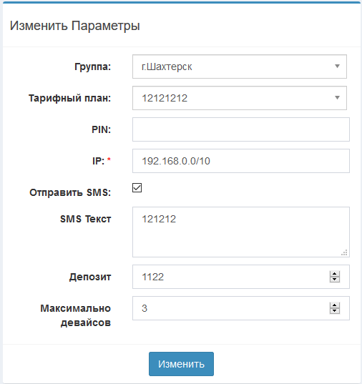Click the Изменить Параметры heading
The height and width of the screenshot is (384, 362).
point(74,26)
